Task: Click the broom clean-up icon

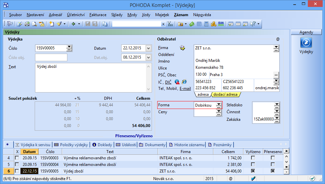Action: pos(59,24)
